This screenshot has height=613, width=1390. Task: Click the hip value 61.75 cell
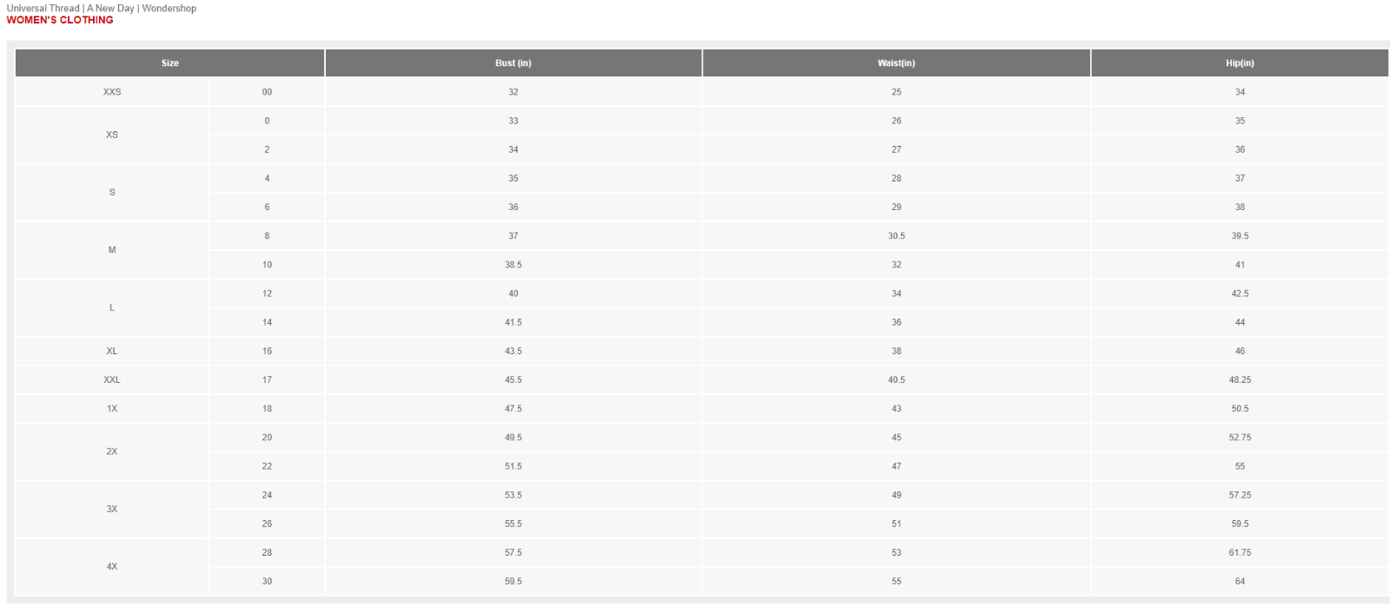pyautogui.click(x=1240, y=553)
